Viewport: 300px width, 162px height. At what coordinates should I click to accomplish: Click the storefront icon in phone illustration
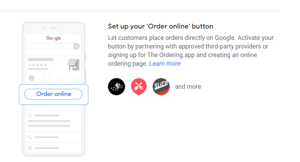coord(73,65)
